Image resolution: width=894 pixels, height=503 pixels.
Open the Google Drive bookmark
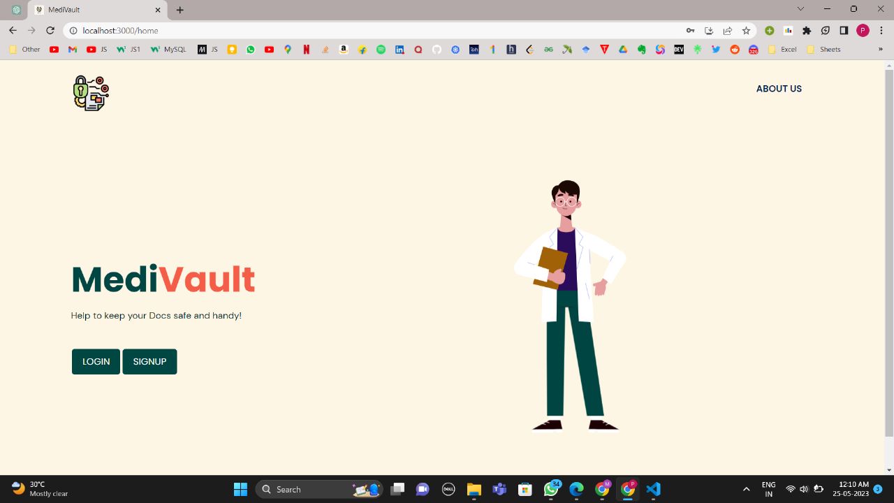(622, 49)
